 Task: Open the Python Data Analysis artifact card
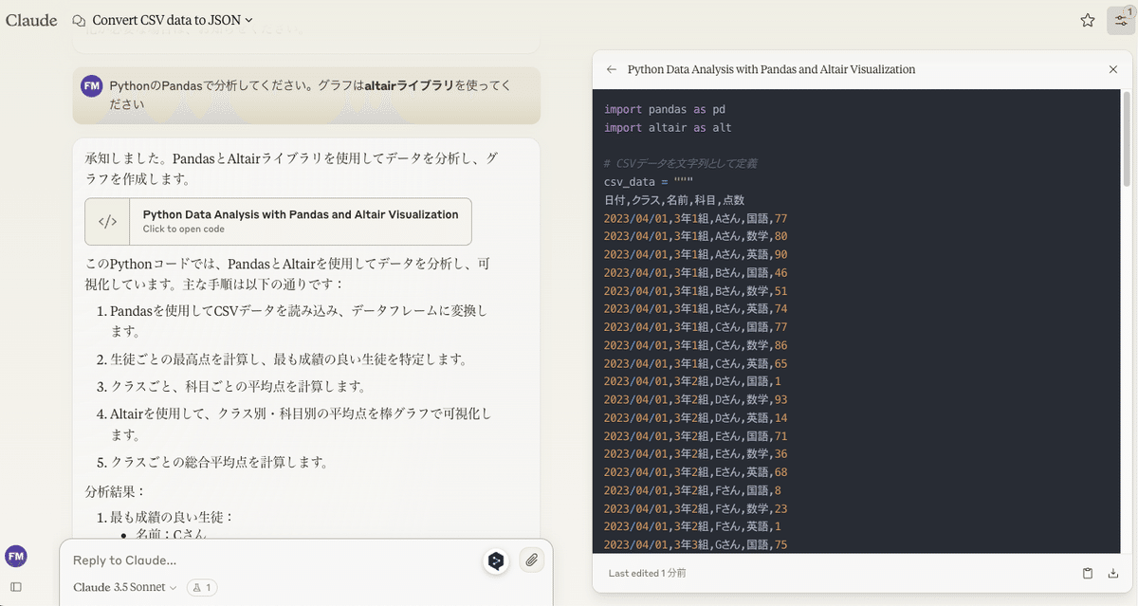pyautogui.click(x=278, y=221)
